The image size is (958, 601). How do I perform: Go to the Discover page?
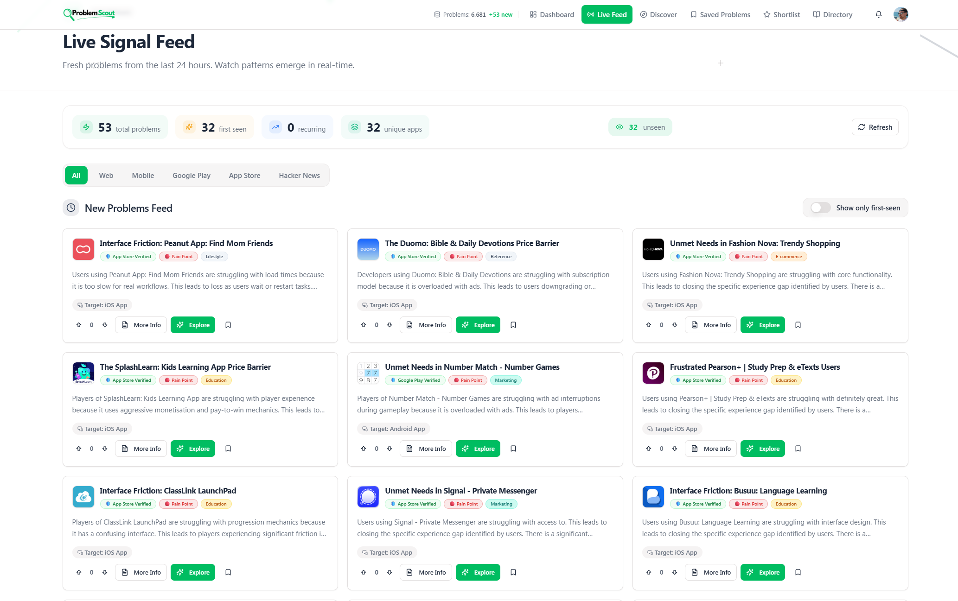tap(658, 15)
